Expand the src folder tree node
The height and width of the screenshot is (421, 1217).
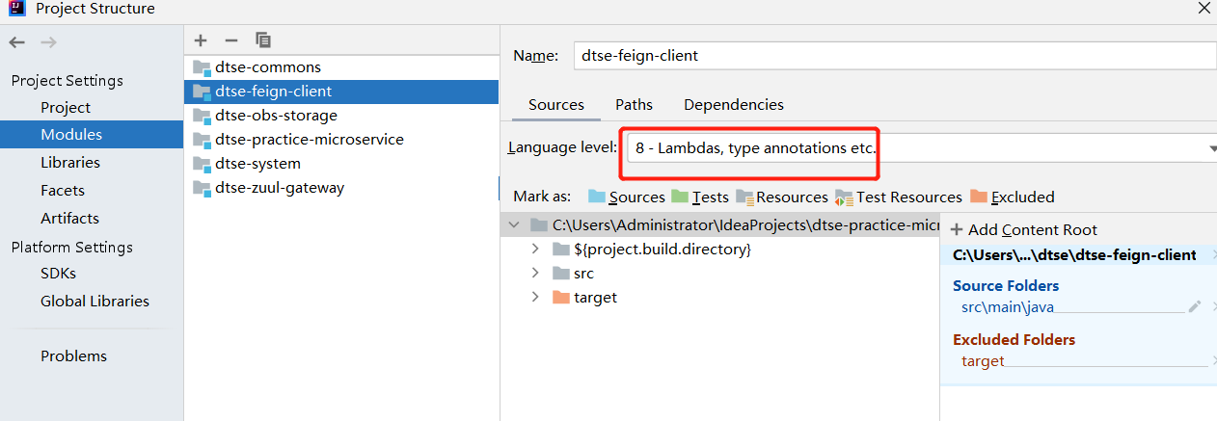535,274
